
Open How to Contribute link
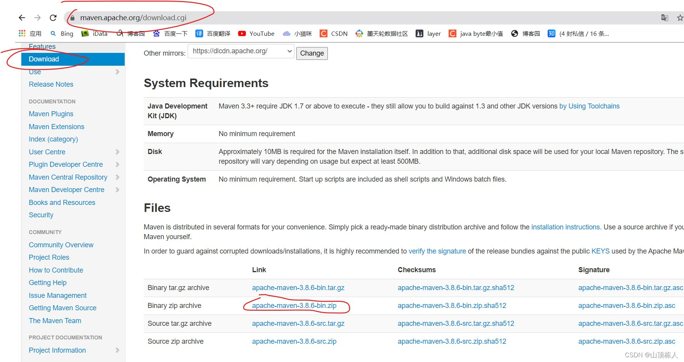56,270
